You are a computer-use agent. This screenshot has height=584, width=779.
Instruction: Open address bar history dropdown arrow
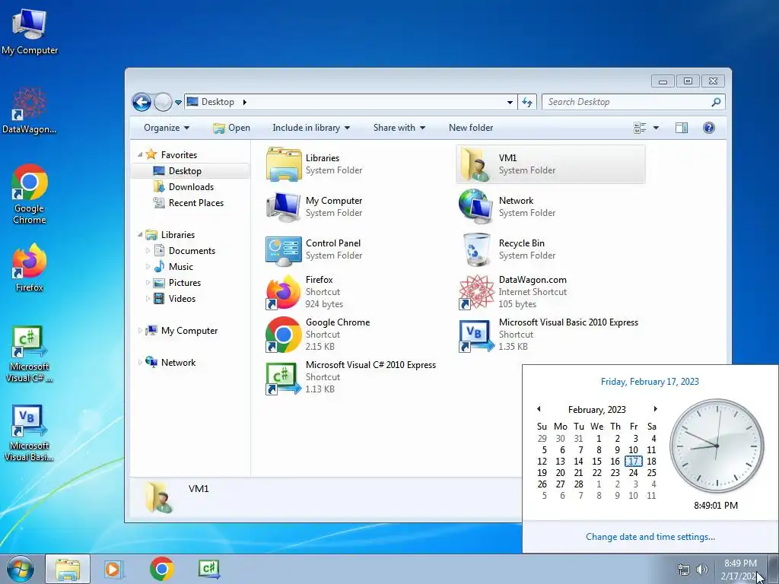tap(510, 103)
